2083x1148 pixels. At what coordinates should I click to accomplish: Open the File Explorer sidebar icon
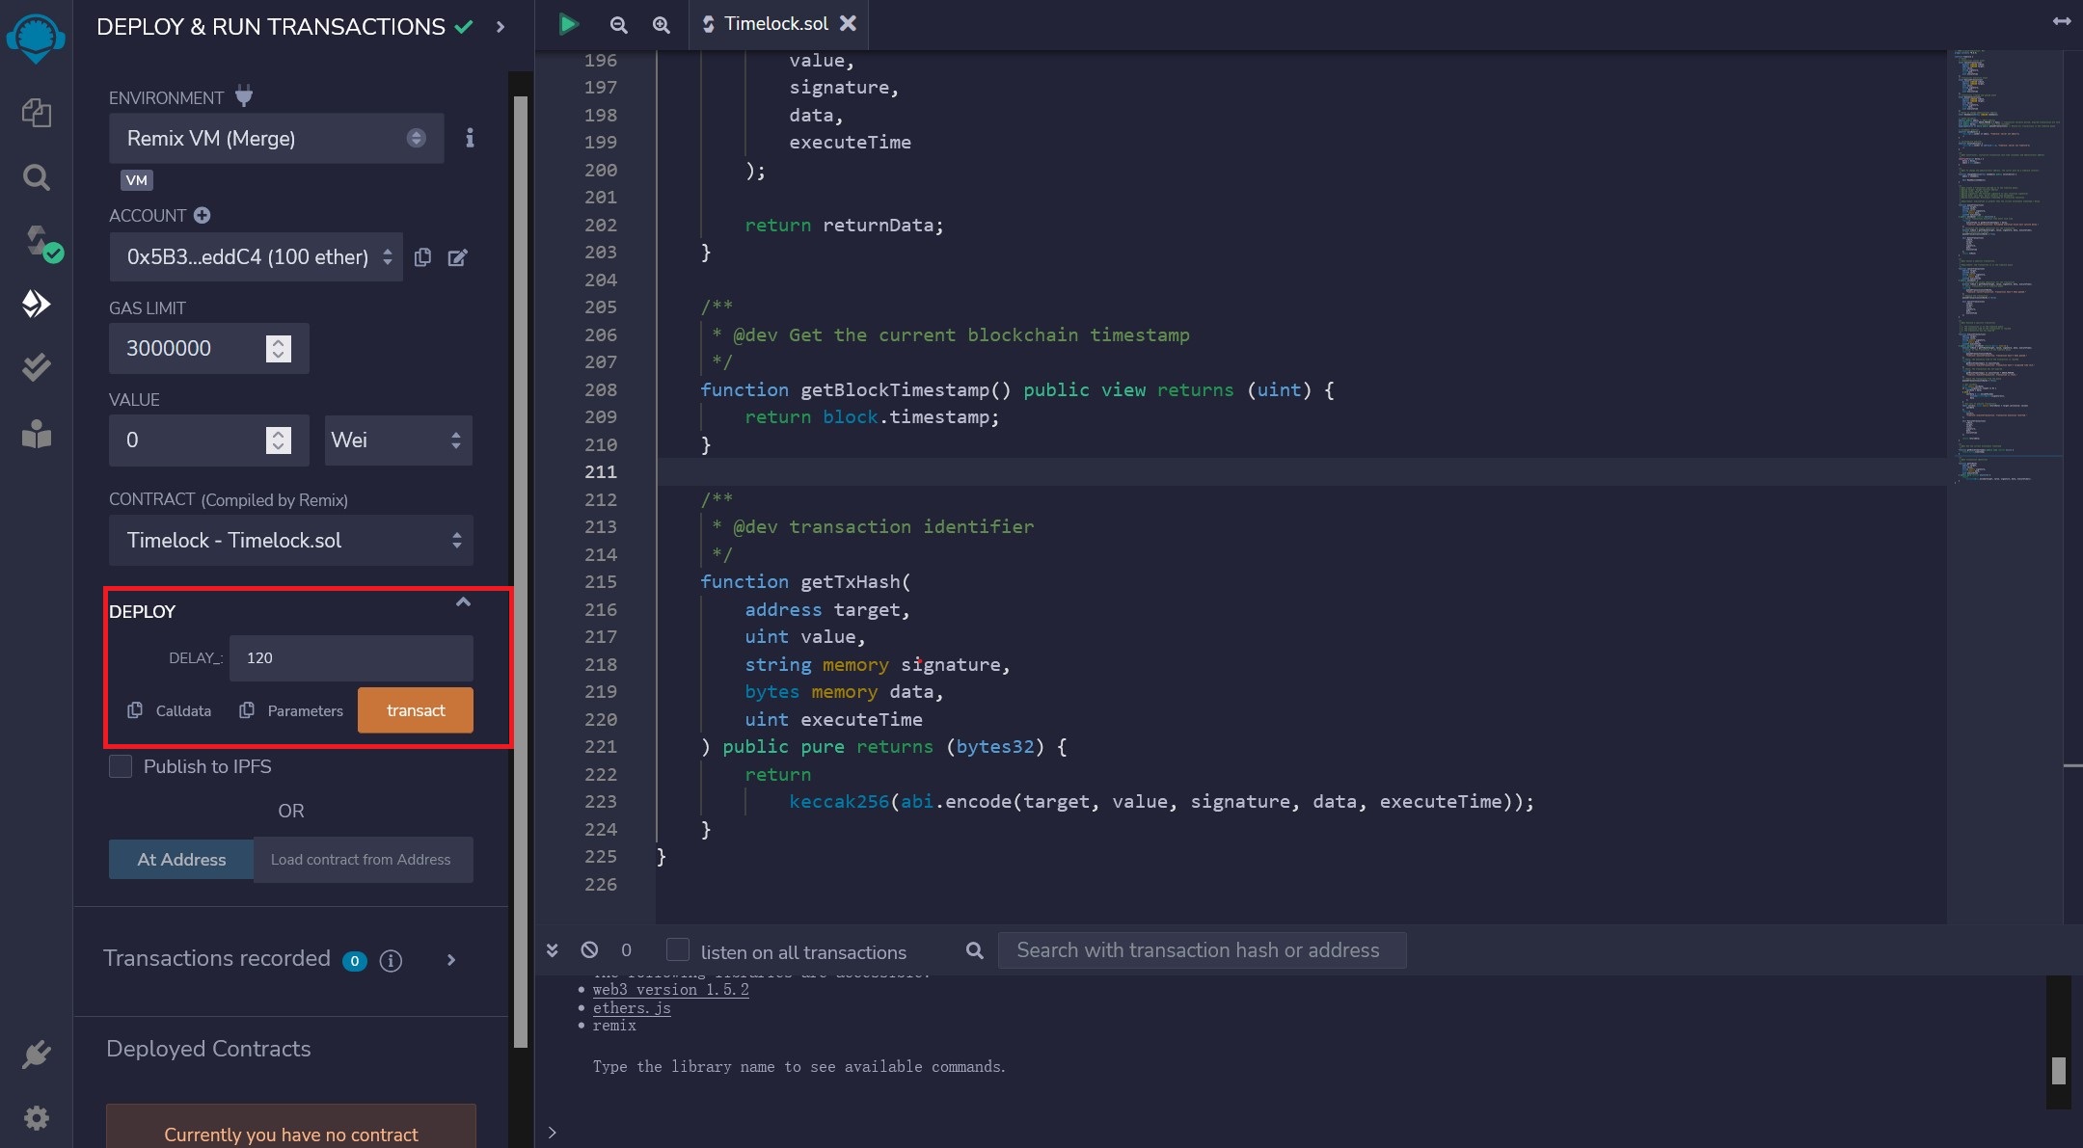click(37, 113)
